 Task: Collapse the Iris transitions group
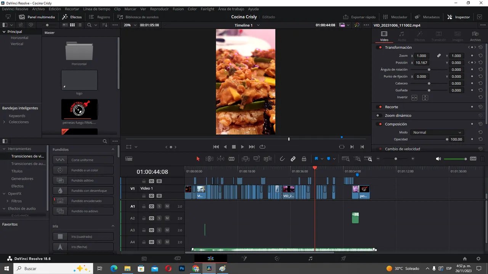[113, 226]
